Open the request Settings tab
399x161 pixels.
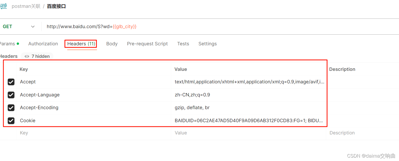click(207, 44)
